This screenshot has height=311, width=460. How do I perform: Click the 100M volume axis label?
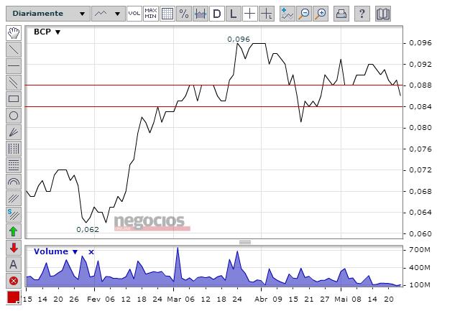(420, 285)
